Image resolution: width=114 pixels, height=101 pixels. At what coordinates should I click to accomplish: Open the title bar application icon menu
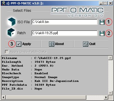coord(4,3)
